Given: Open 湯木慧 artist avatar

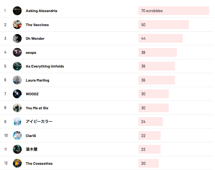Looking at the screenshot, I should (x=17, y=149).
